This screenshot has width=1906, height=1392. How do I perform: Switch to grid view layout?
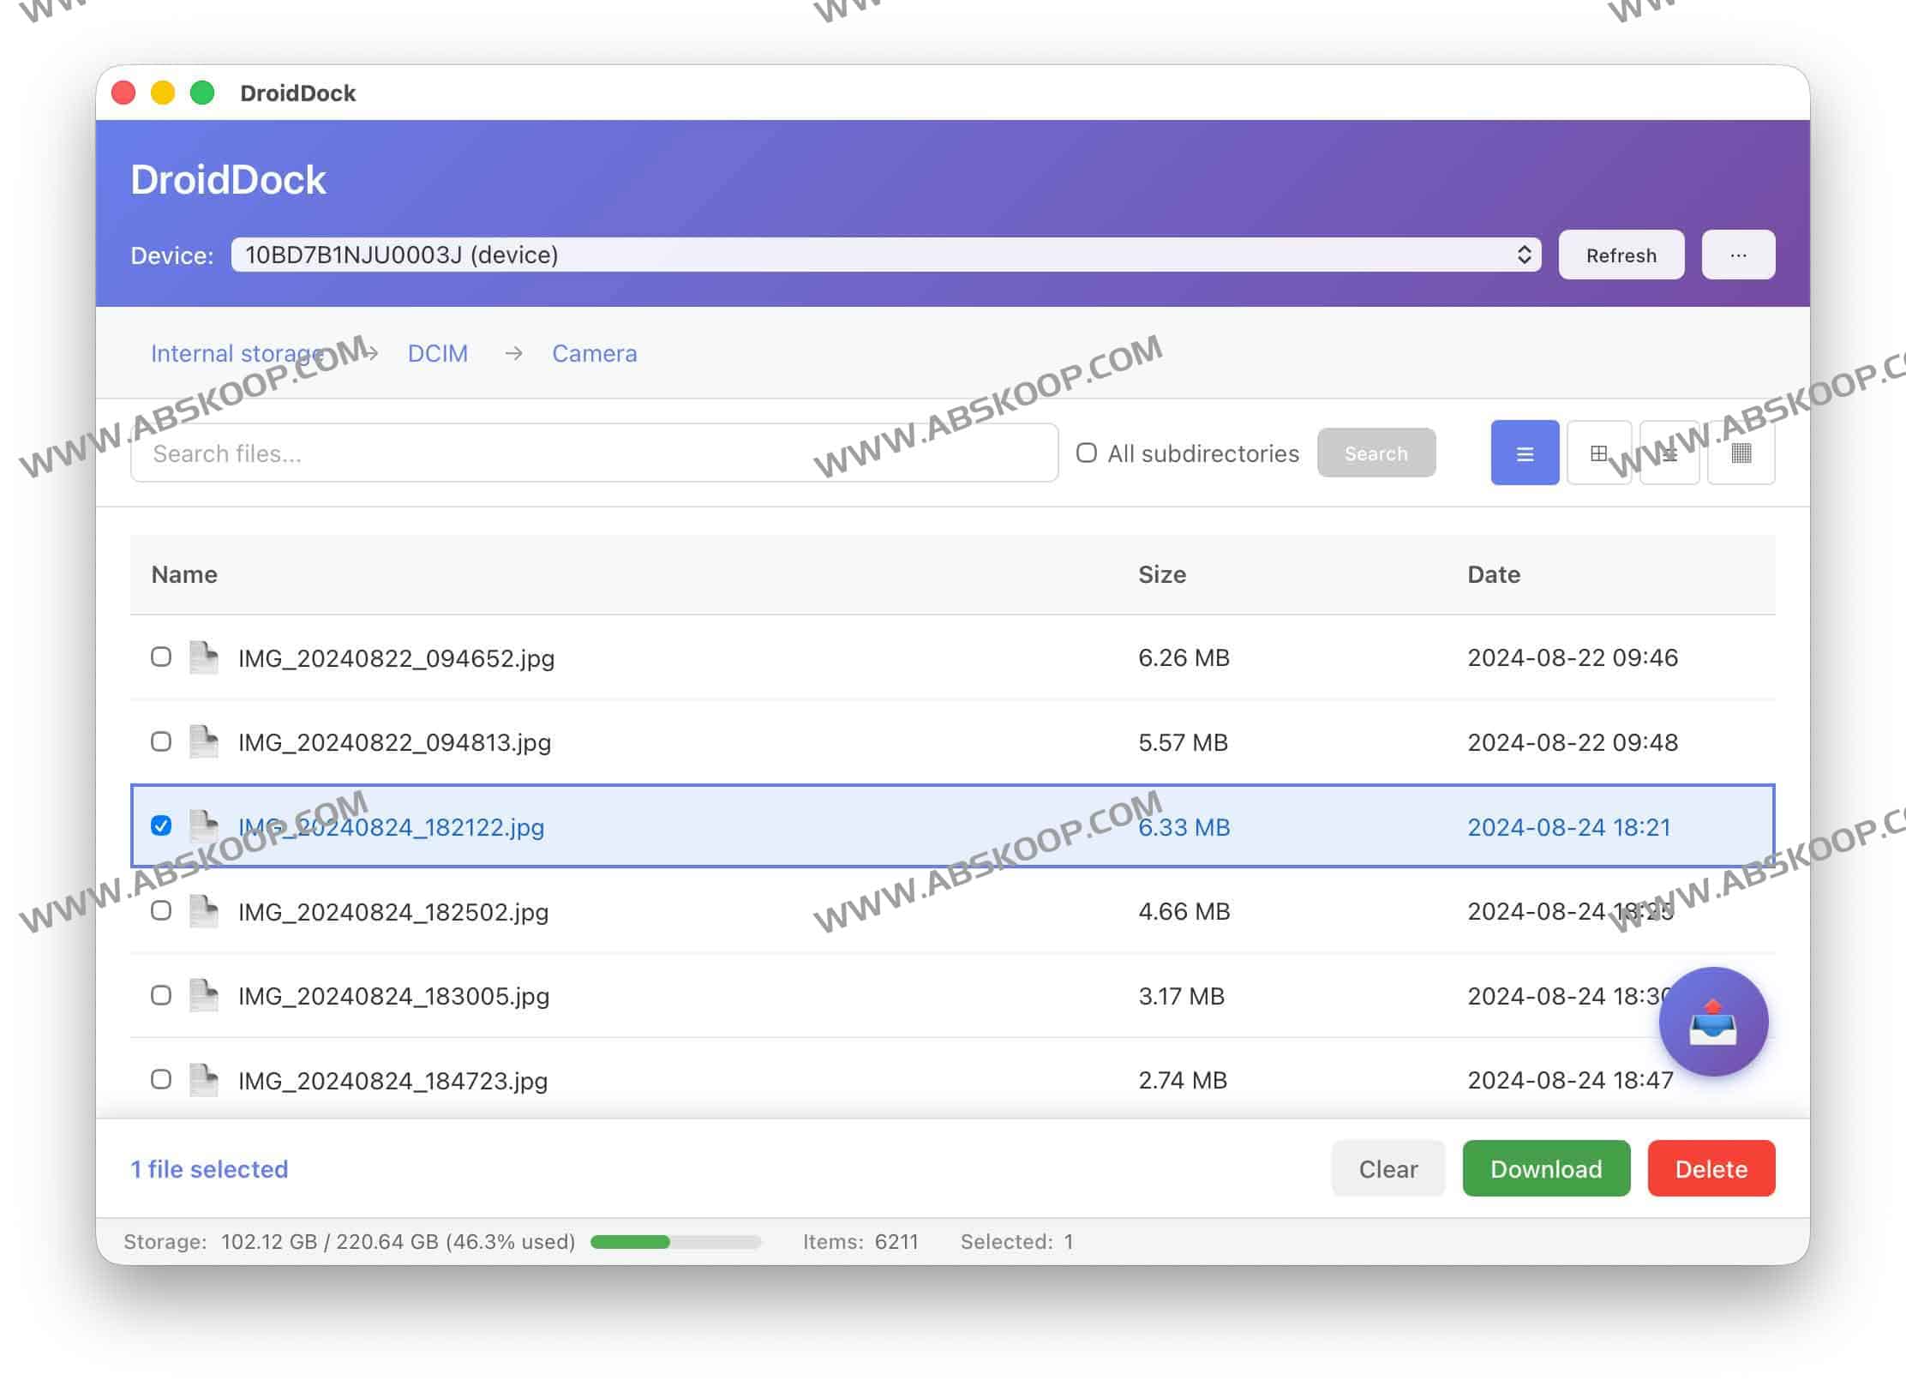coord(1599,453)
